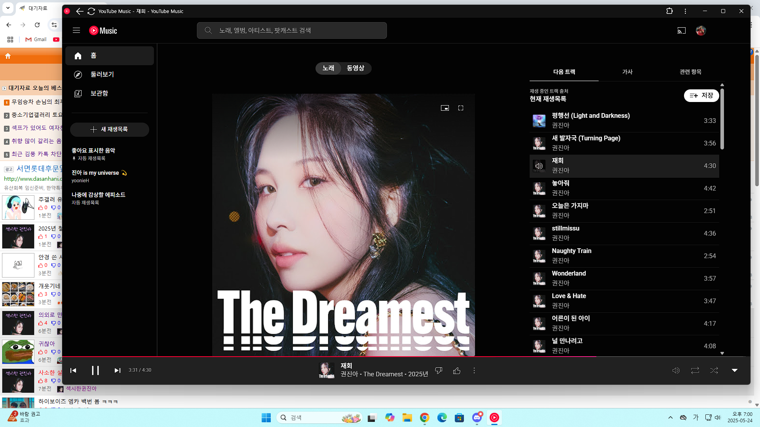
Task: Click the queue panel scrollbar
Action: click(722, 119)
